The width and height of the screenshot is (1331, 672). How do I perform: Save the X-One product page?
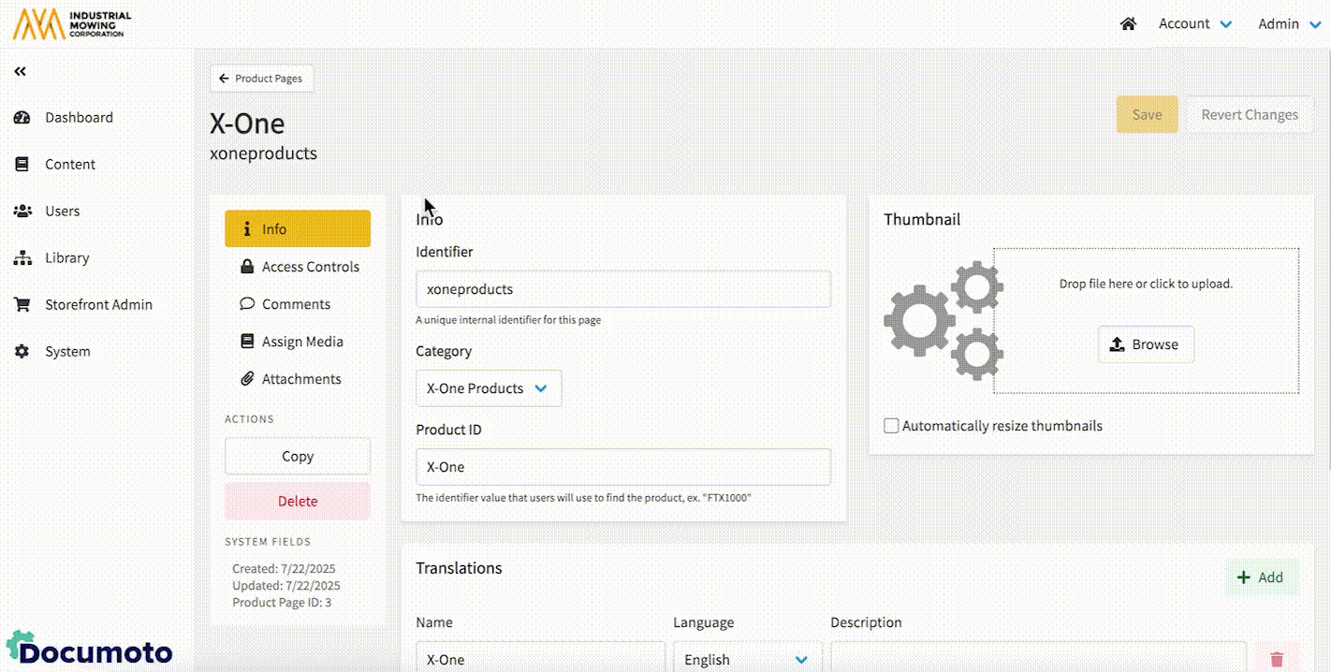[1147, 113]
